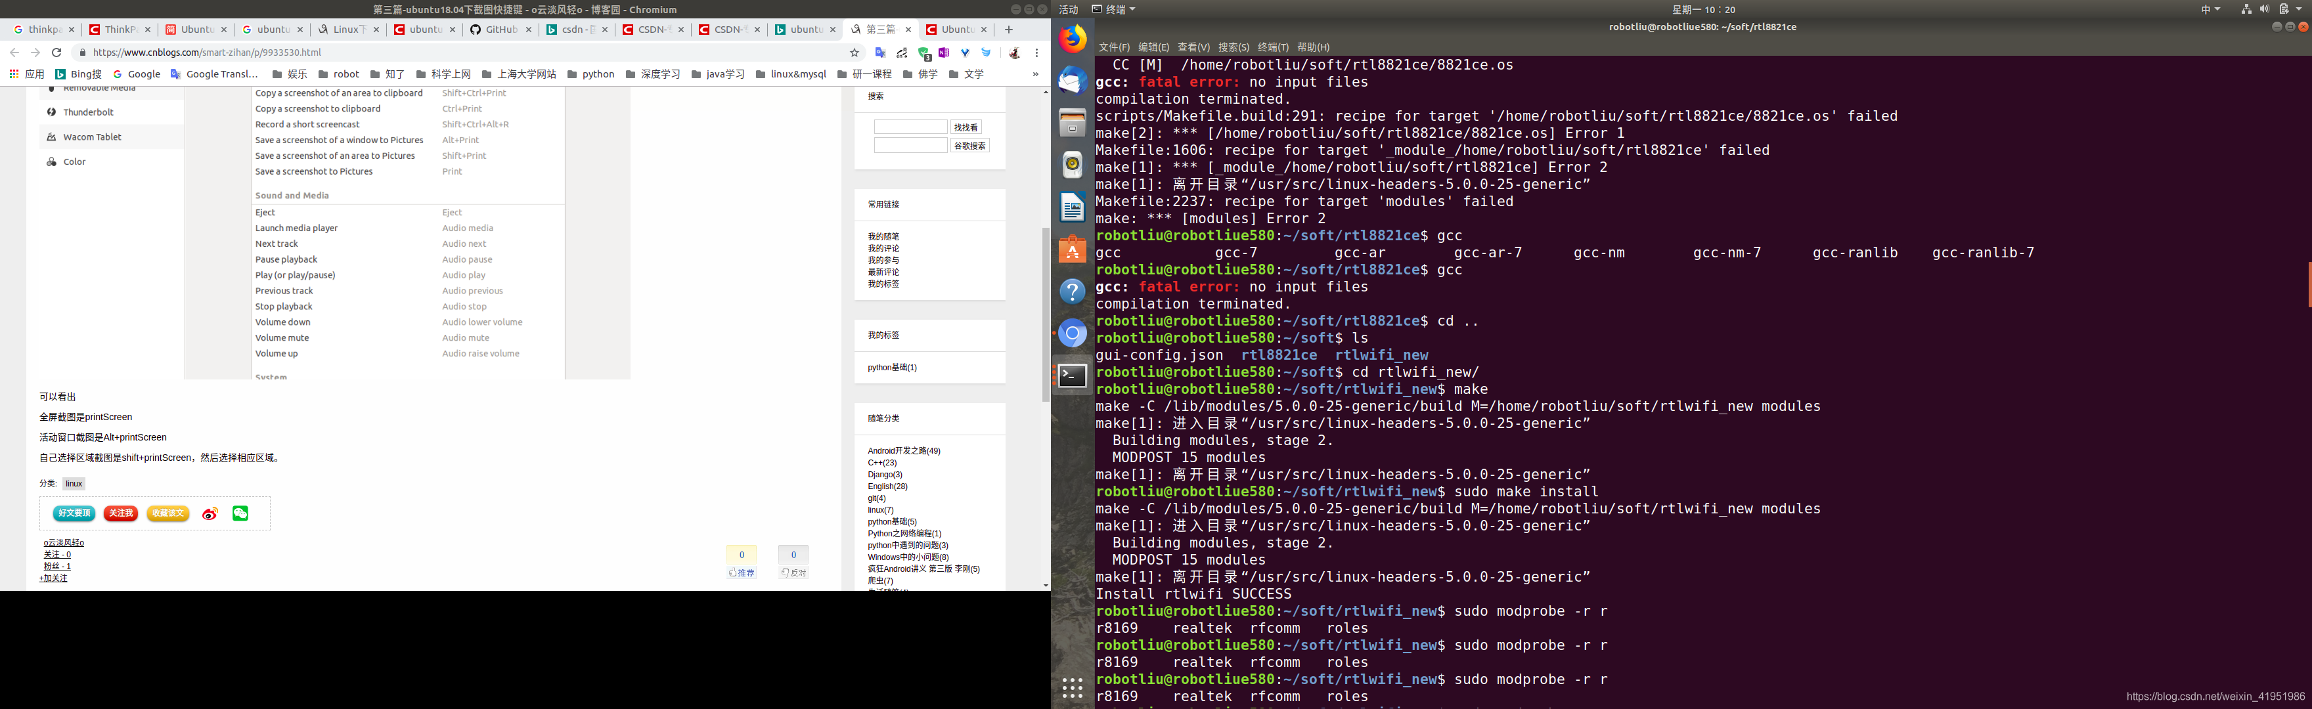
Task: Show applications grid in dock
Action: point(1073,687)
